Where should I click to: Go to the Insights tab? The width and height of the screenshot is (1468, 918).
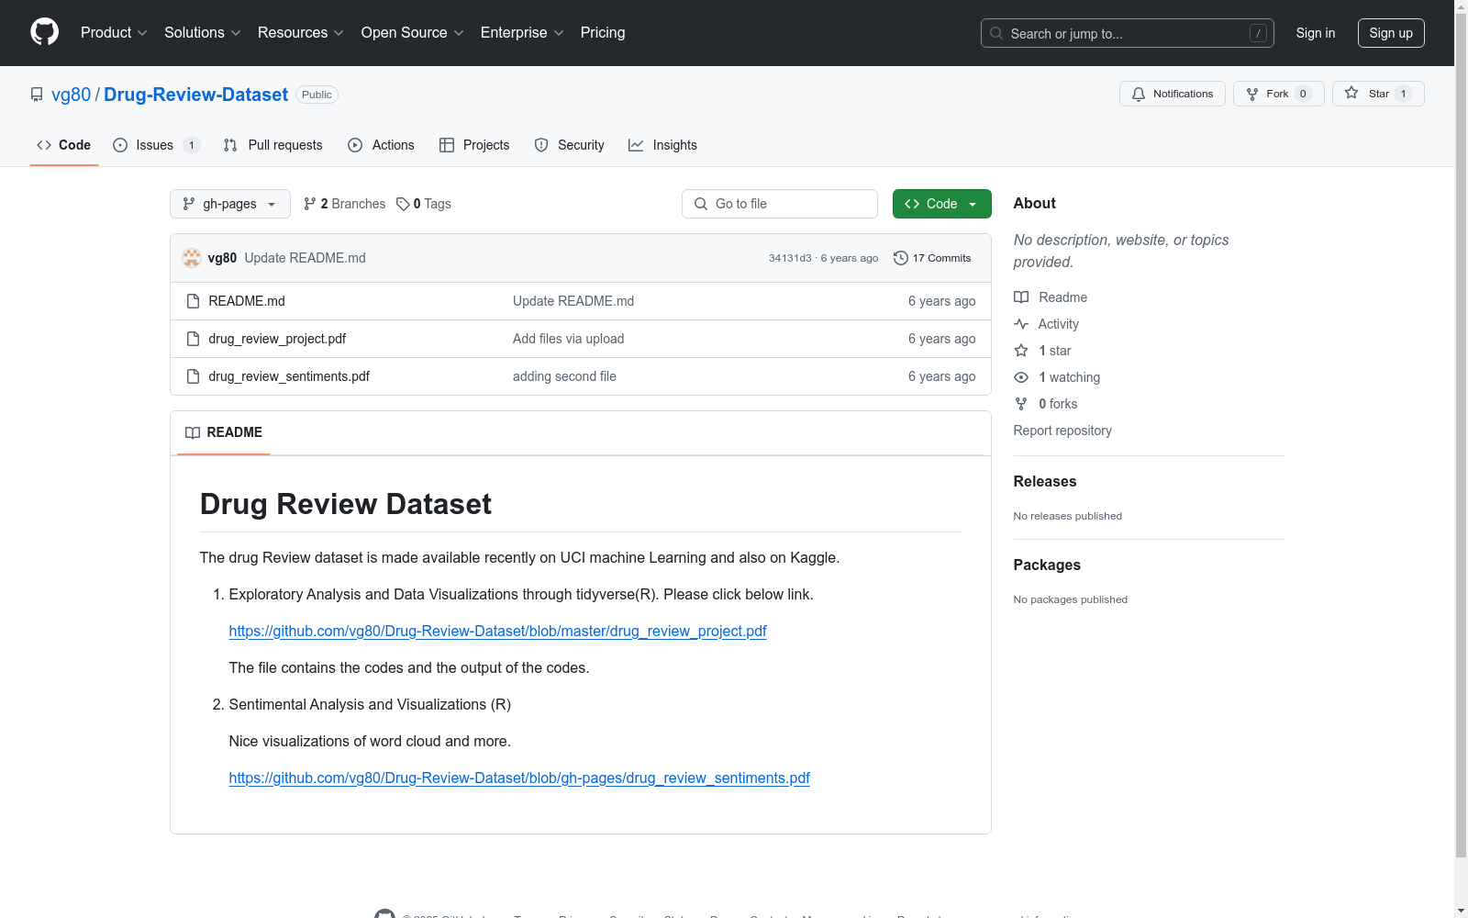663,145
